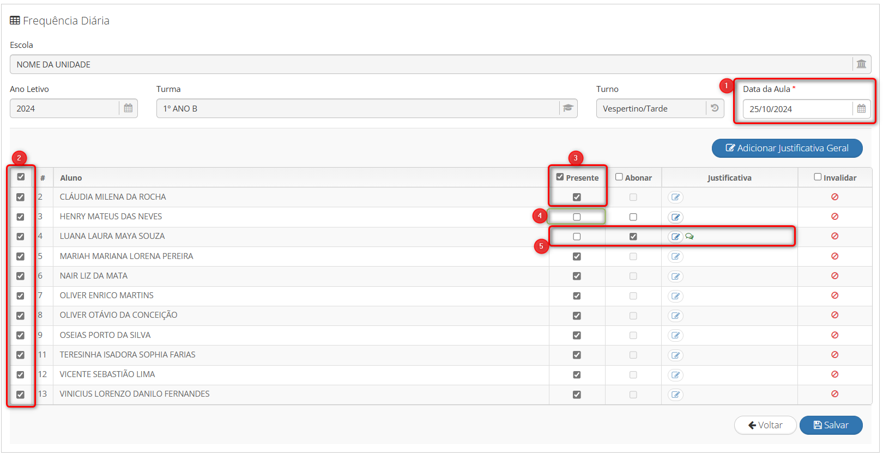The height and width of the screenshot is (456, 883).
Task: Toggle the select-all students checkbox
Action: pyautogui.click(x=21, y=177)
